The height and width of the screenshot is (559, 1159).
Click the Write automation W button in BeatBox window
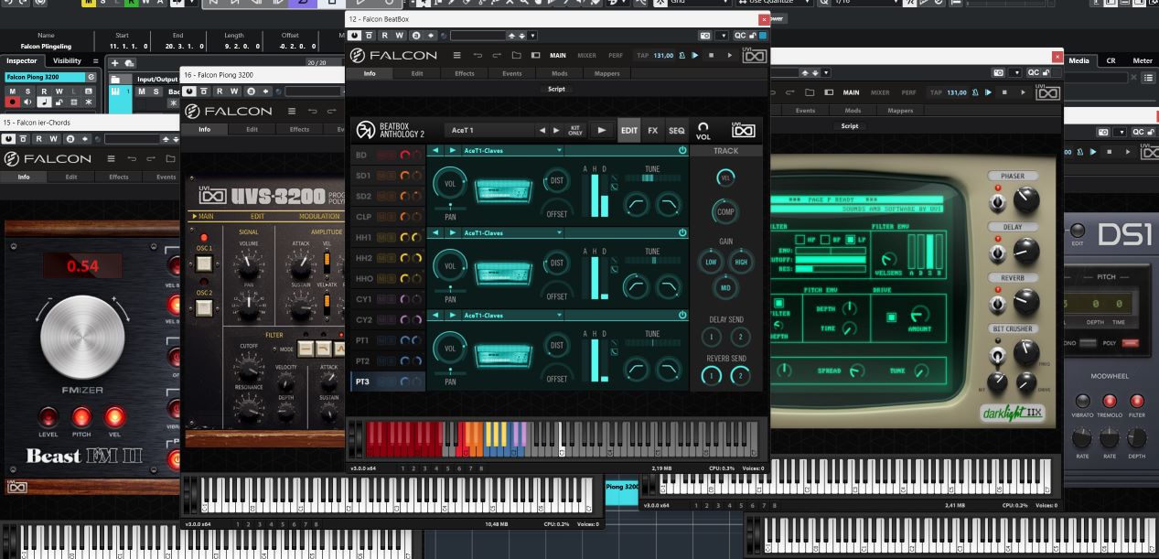[x=401, y=36]
